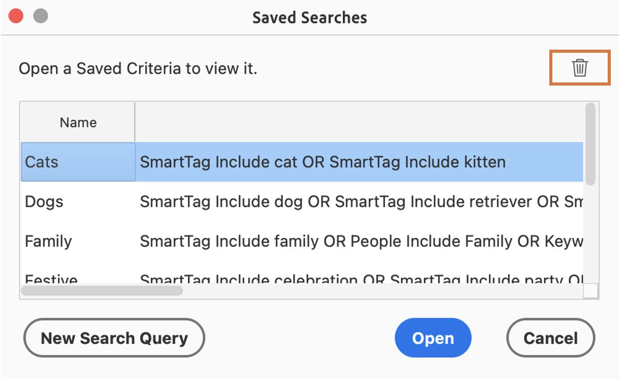This screenshot has width=620, height=379.
Task: Click the trash icon to delete saved search
Action: [580, 68]
